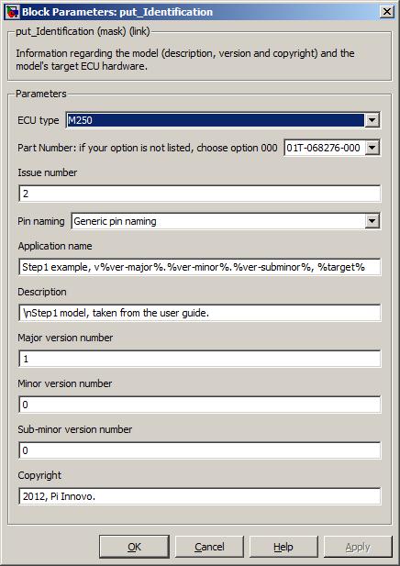Expand the Part Number dropdown arrow
Screen dimensions: 400x566
[372, 148]
